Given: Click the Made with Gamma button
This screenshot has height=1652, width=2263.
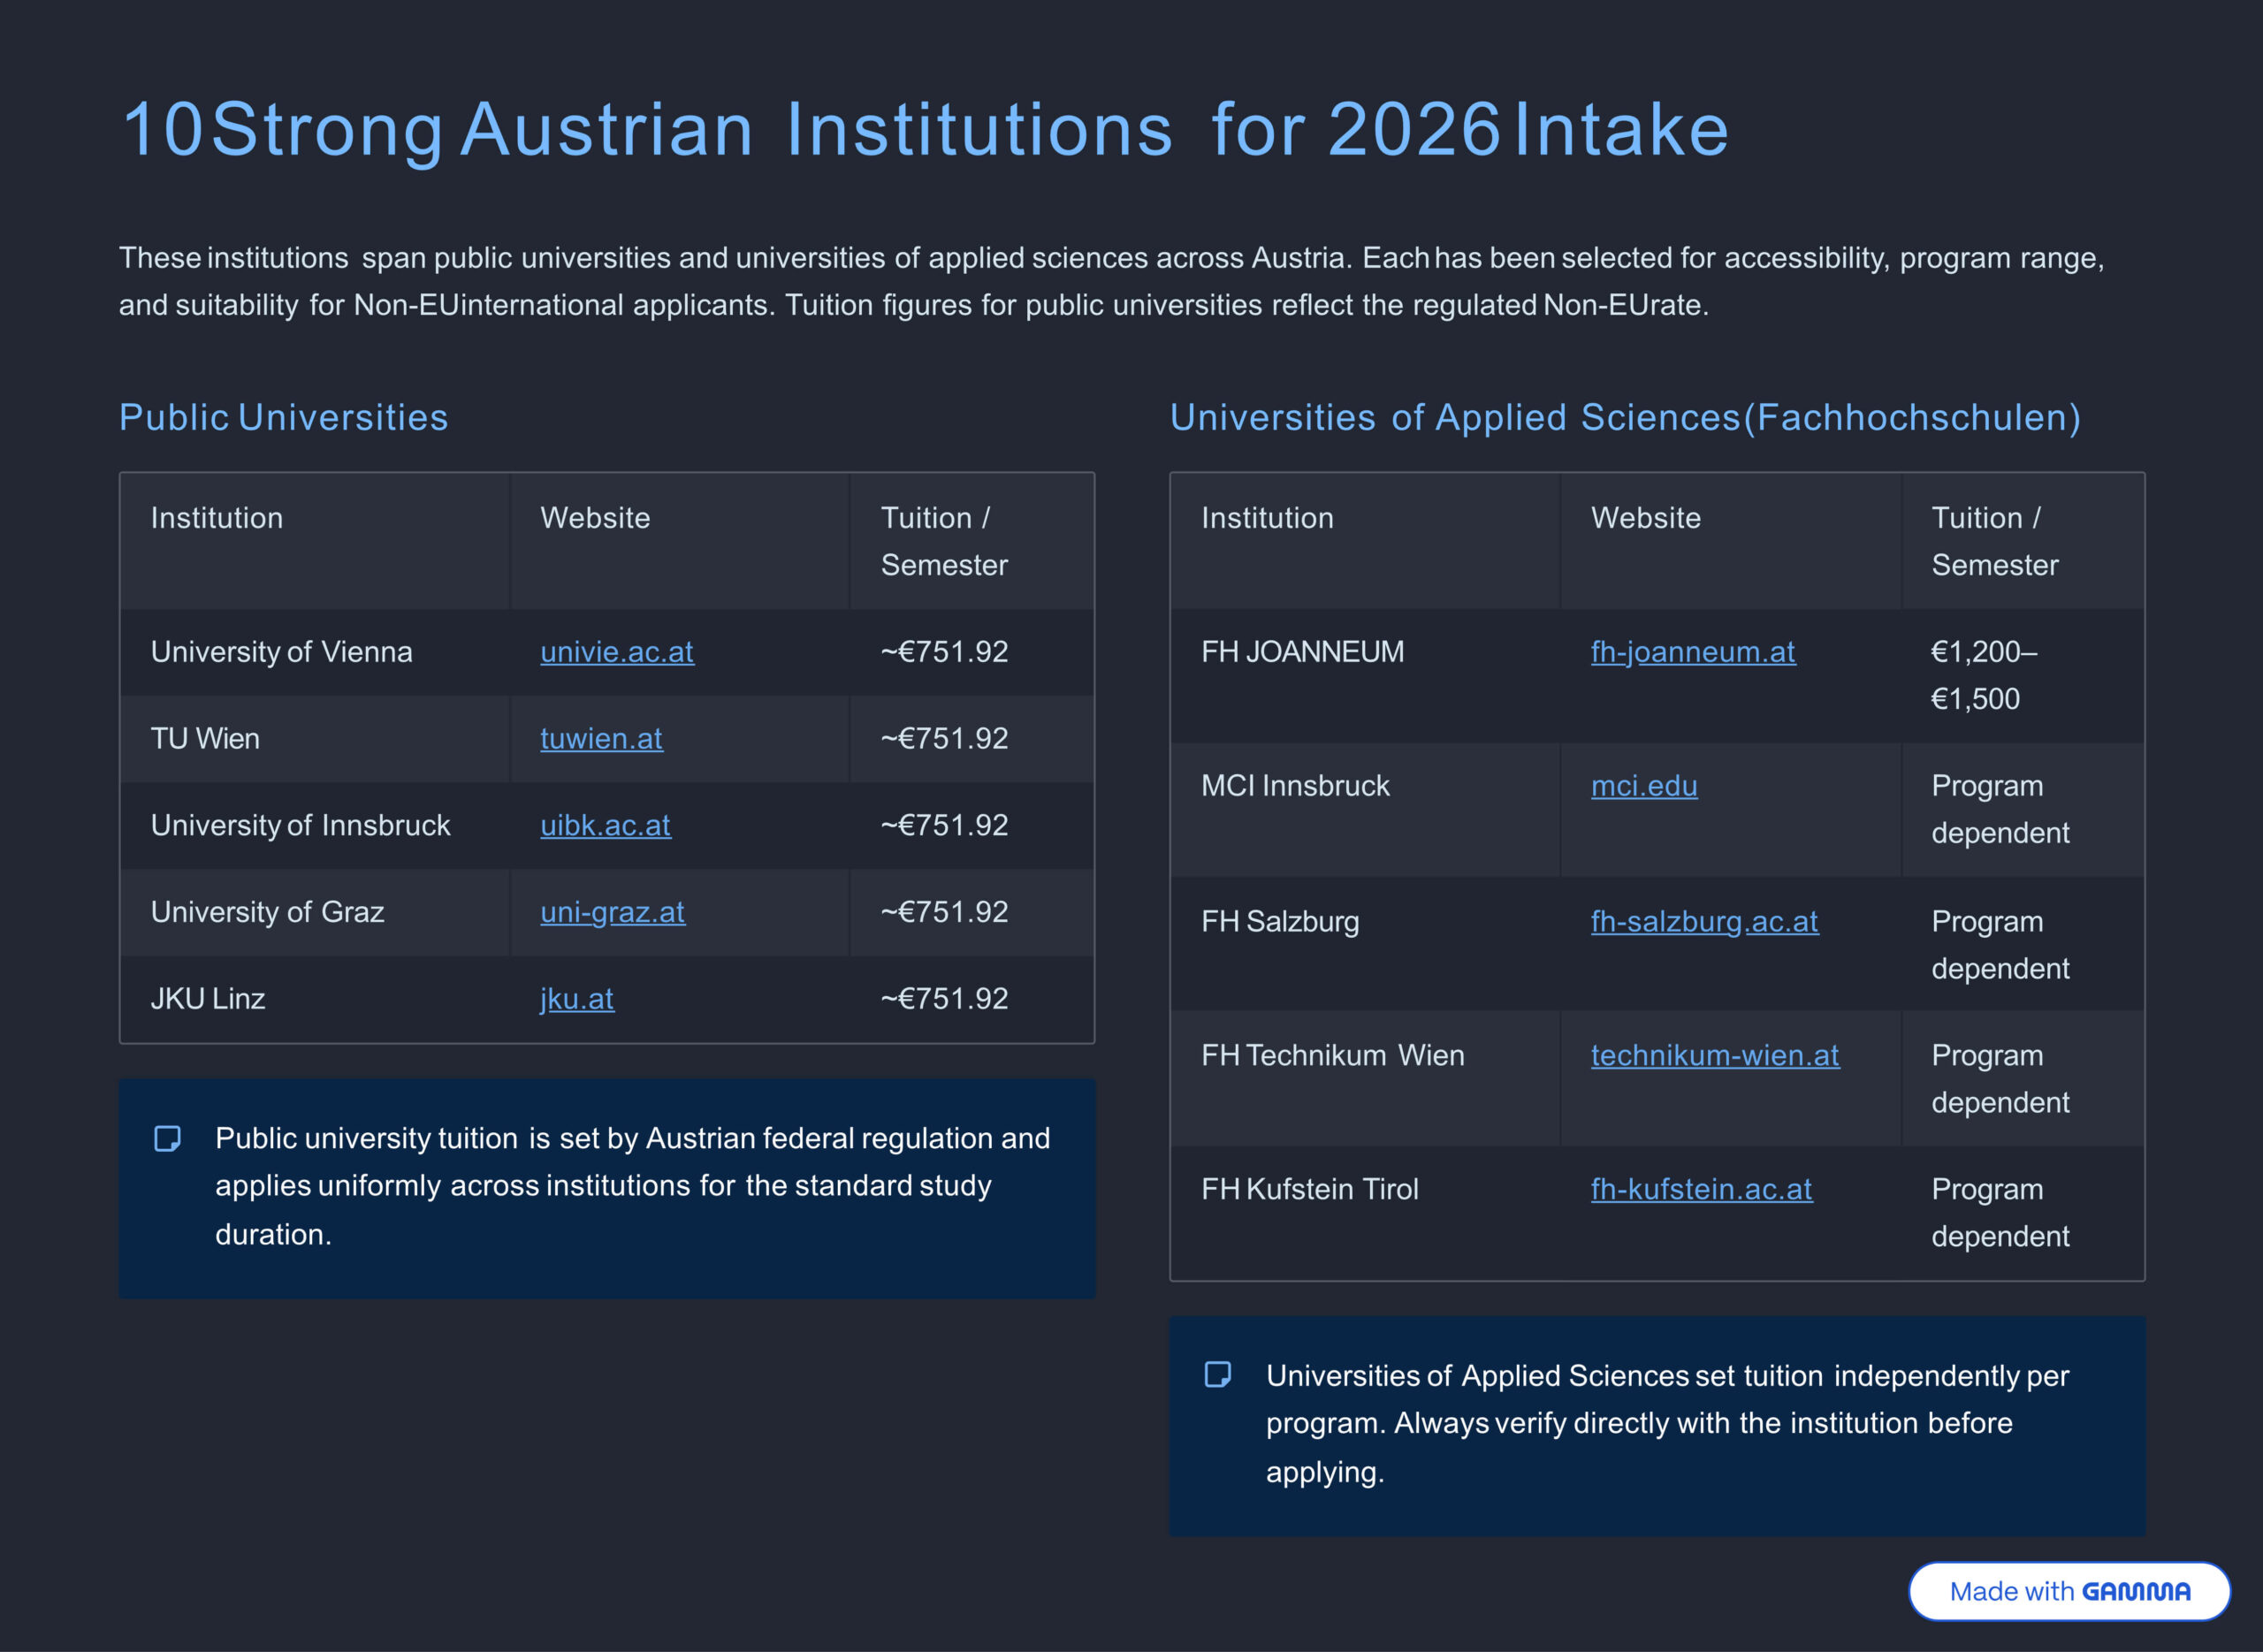Looking at the screenshot, I should [x=2068, y=1591].
